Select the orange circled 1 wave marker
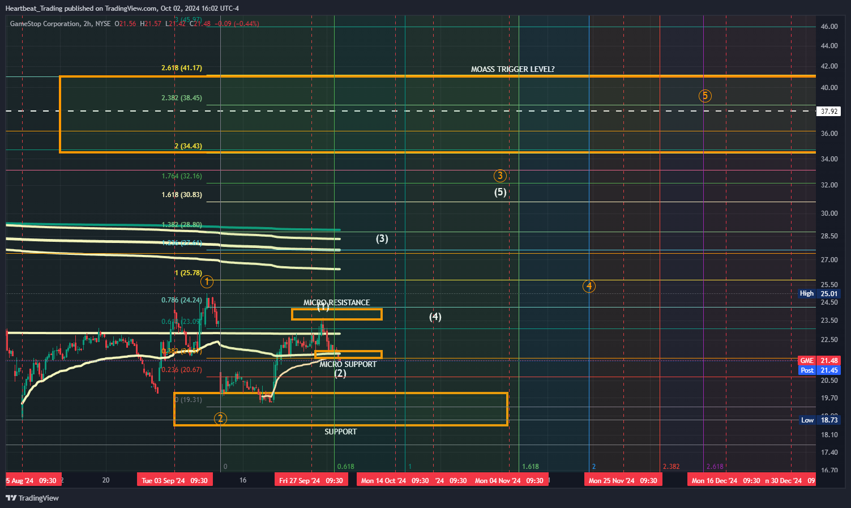This screenshot has width=851, height=508. [x=207, y=281]
